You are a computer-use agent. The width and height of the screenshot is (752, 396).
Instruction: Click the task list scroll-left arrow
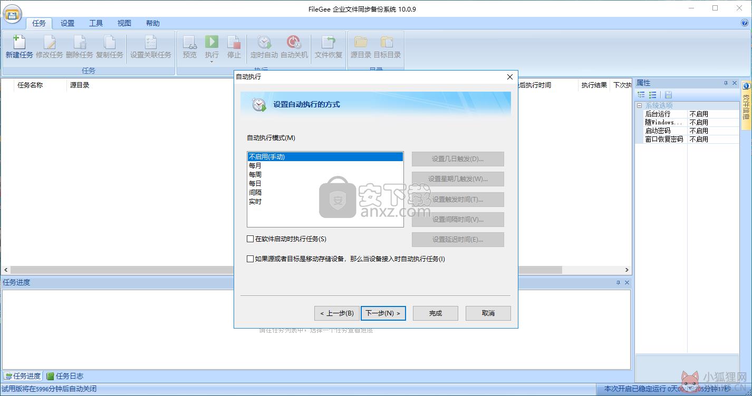[5, 270]
